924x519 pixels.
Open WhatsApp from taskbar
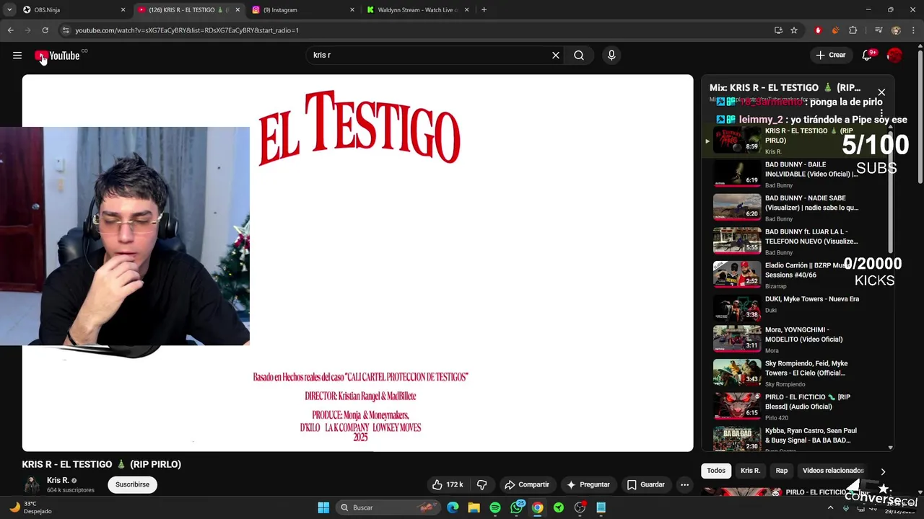tap(516, 507)
